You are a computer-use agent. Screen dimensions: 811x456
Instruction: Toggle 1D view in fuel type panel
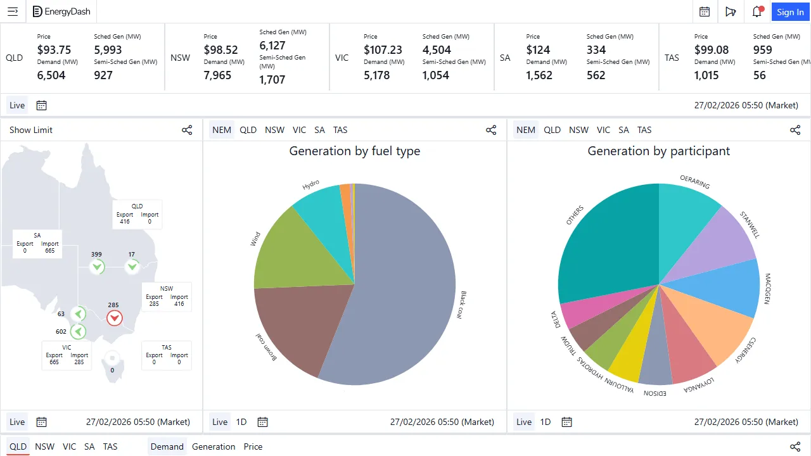pyautogui.click(x=241, y=422)
